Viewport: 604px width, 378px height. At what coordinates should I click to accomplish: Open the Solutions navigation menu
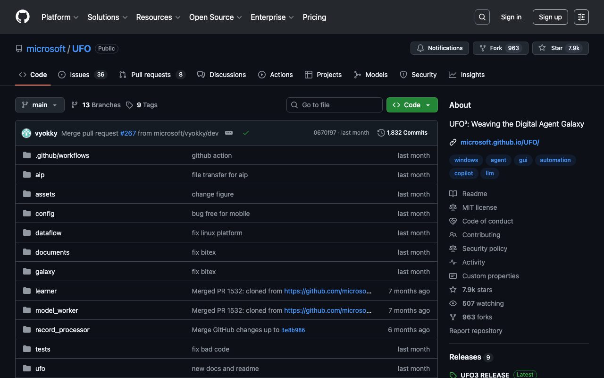tap(108, 17)
